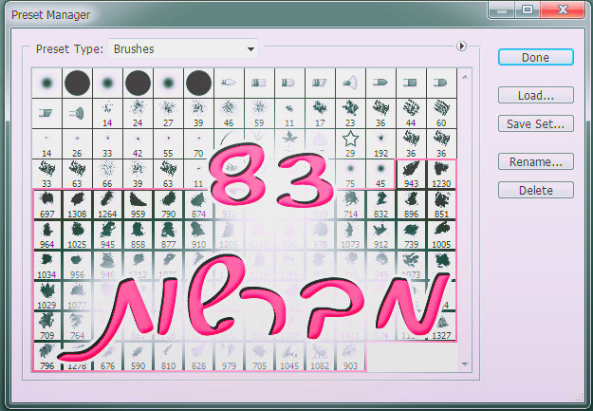Select the star outline brush sized 29

coord(350,144)
